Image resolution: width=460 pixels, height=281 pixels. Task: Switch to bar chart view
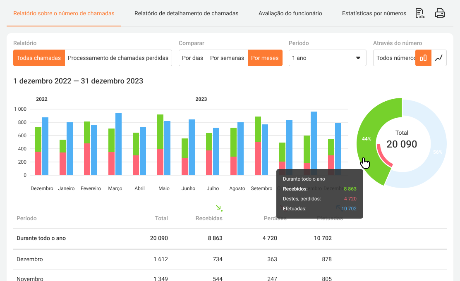(x=423, y=58)
